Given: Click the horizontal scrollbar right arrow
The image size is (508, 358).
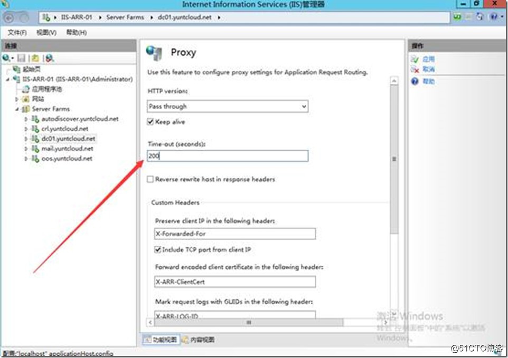Looking at the screenshot, I should tap(385, 322).
